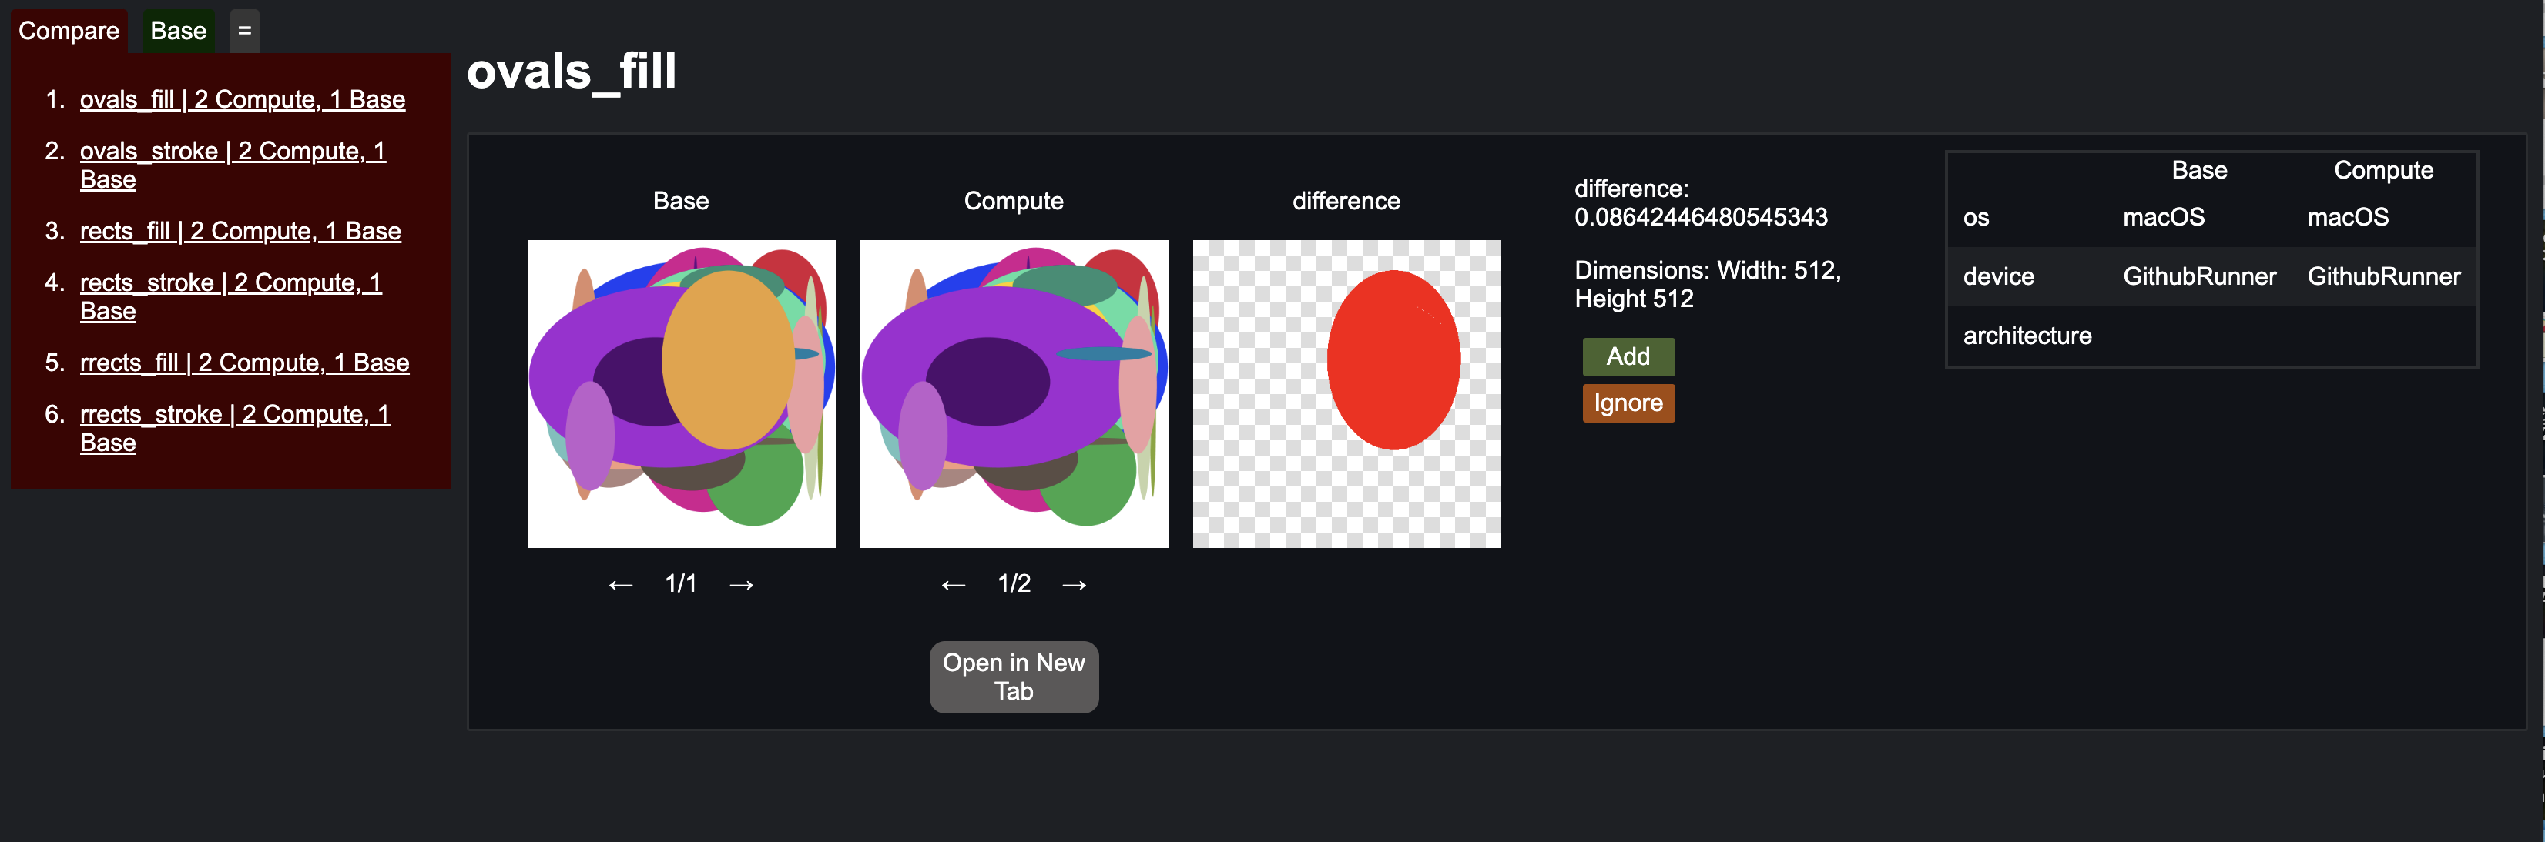Open ovals_fill comparison link

tap(242, 100)
